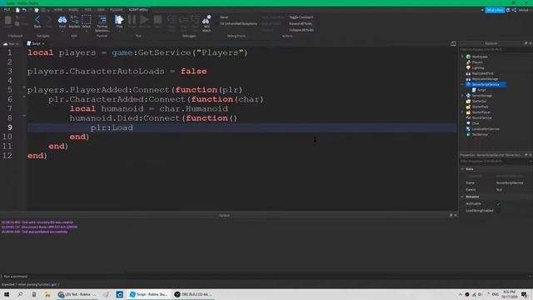Click the Filter workspace search field
The width and height of the screenshot is (533, 300).
click(495, 50)
